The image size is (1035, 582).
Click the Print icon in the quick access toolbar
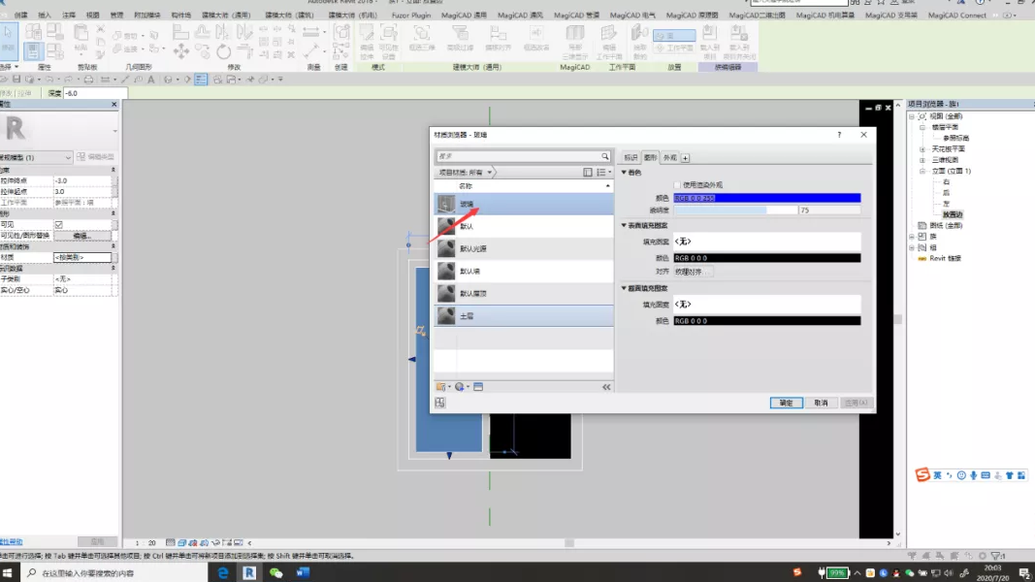point(88,80)
